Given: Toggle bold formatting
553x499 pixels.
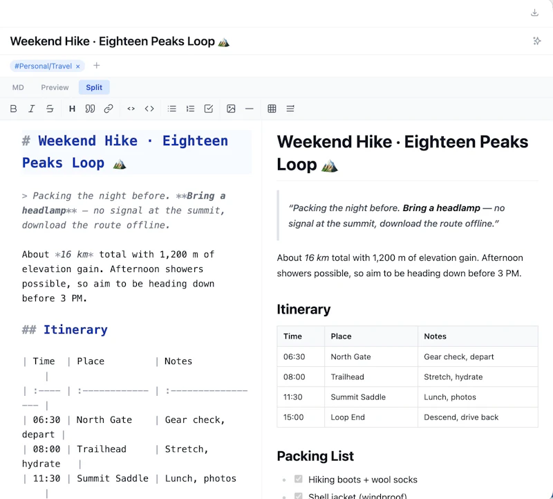Looking at the screenshot, I should 13,109.
